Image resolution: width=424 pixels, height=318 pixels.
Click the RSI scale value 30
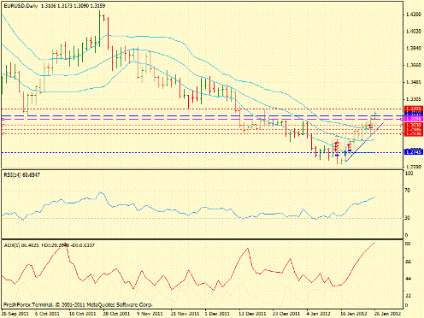pos(408,218)
